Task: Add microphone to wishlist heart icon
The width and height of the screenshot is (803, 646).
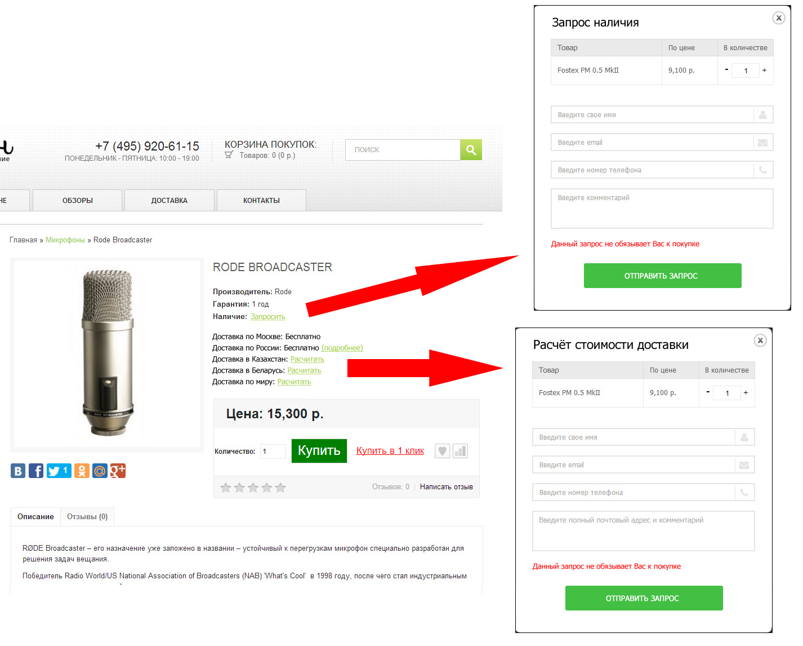Action: [x=443, y=451]
